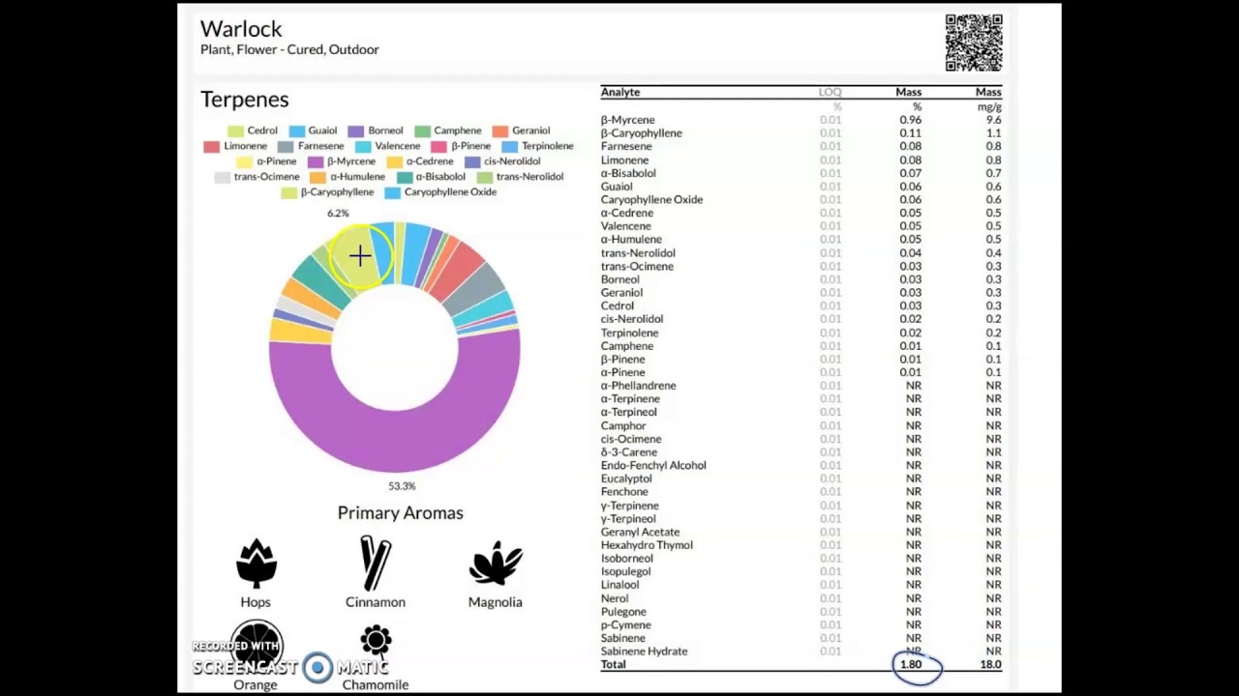Click the Analyte column header
Image resolution: width=1239 pixels, height=696 pixels.
[x=620, y=92]
